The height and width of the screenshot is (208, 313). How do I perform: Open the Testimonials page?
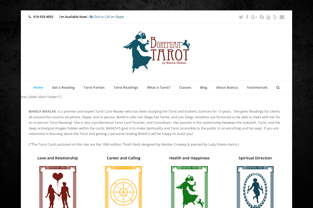pyautogui.click(x=257, y=88)
